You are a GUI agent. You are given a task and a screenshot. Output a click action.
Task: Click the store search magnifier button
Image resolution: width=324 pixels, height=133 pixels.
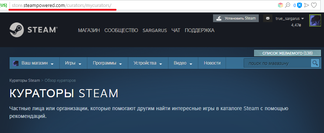click(315, 63)
